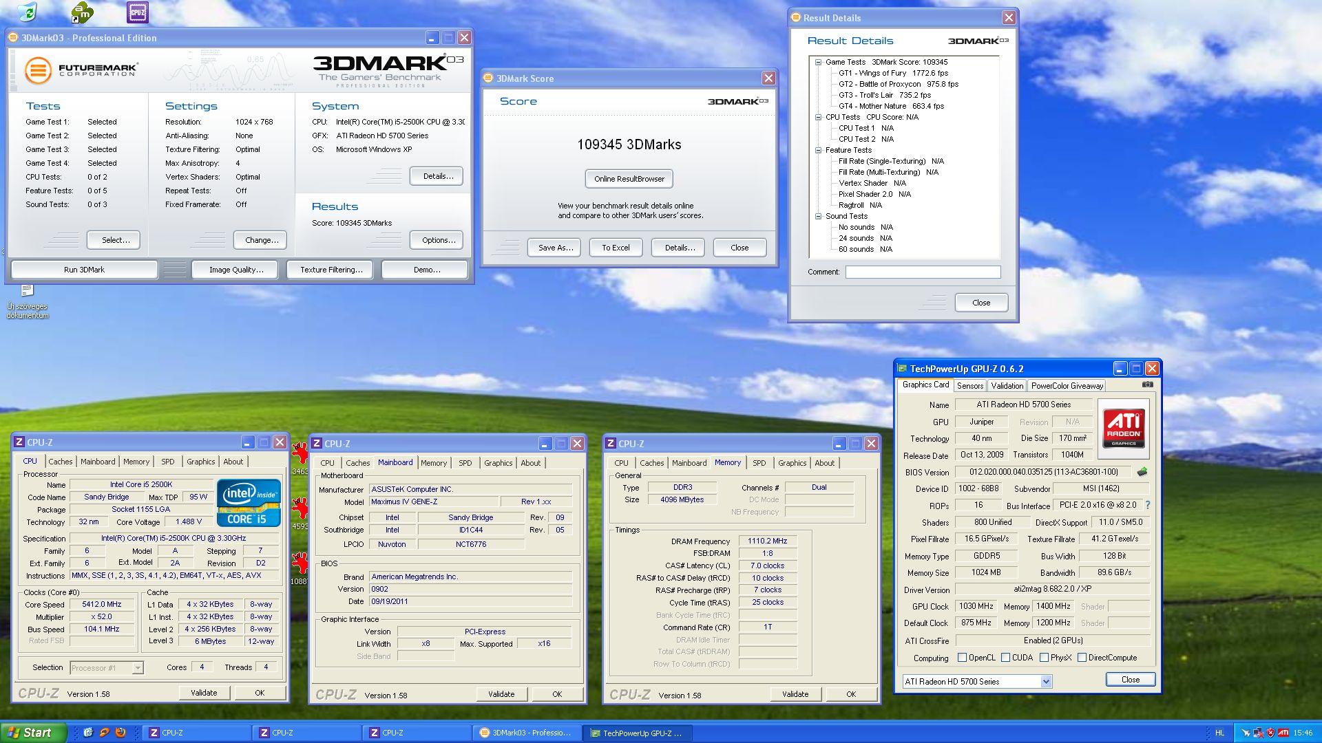Toggle the CUDA checkbox
Screen dimensions: 1322x743
pos(1005,658)
